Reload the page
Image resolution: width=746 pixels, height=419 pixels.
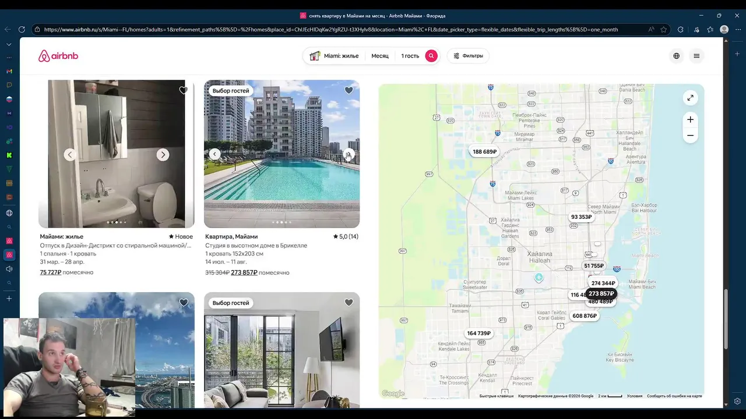22,30
